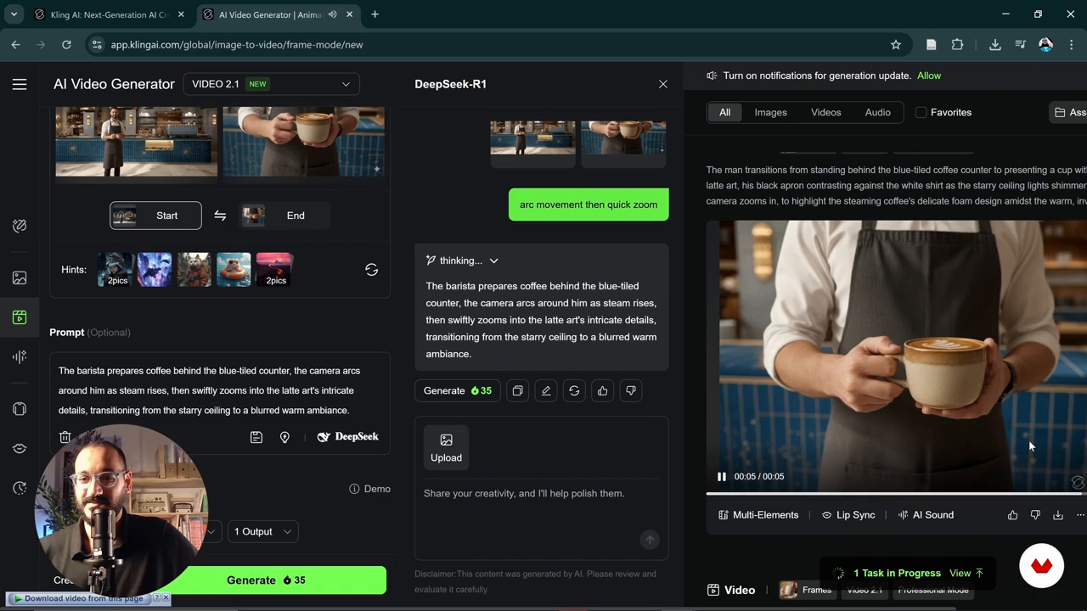Select the AI Videos sidebar icon
Viewport: 1087px width, 611px height.
pos(20,317)
